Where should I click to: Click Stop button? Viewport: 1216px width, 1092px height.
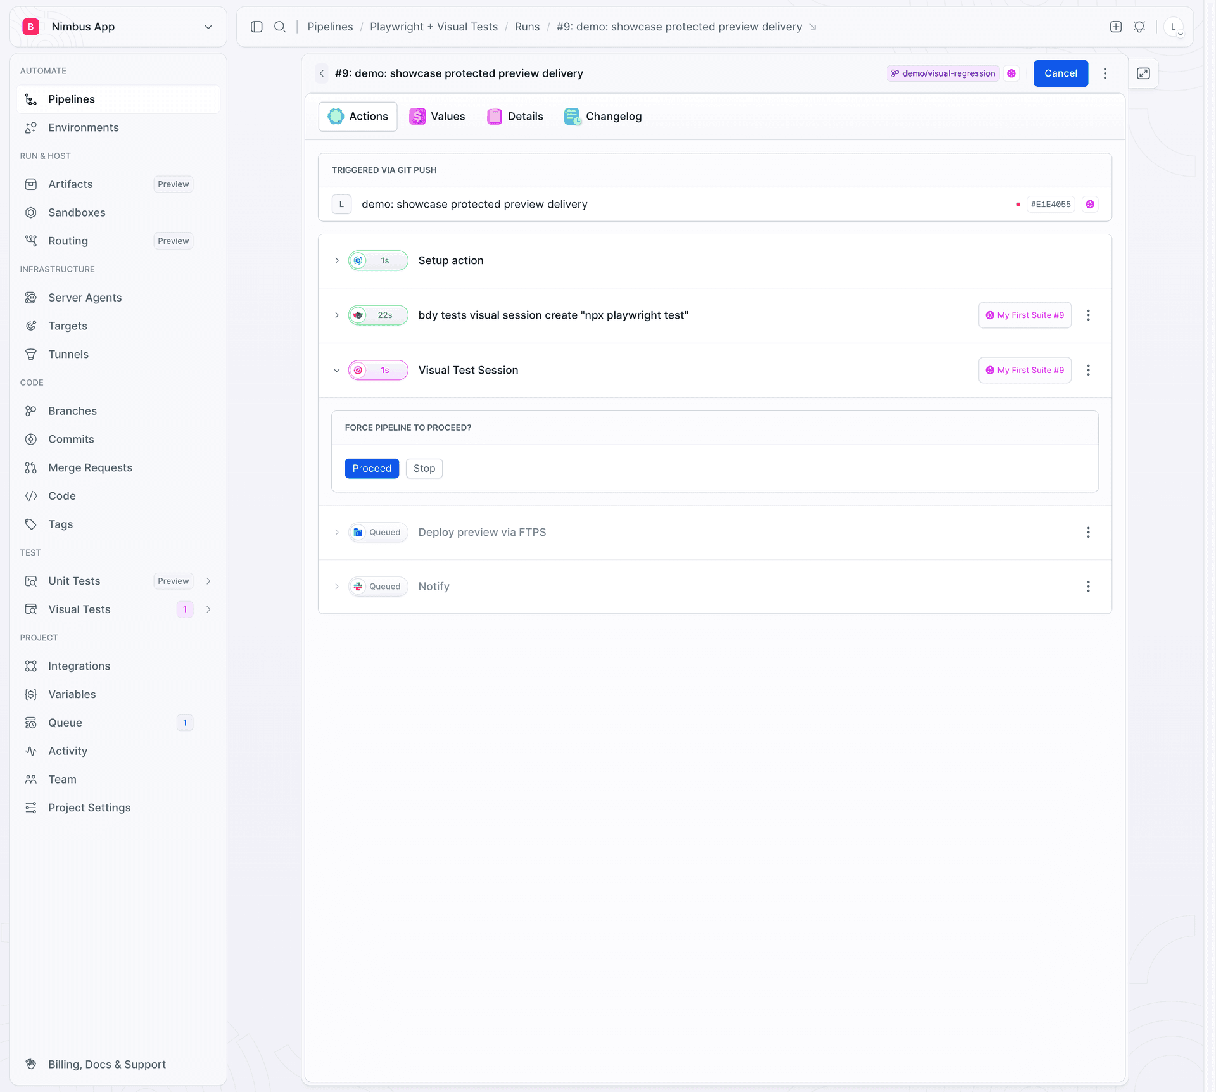tap(424, 468)
